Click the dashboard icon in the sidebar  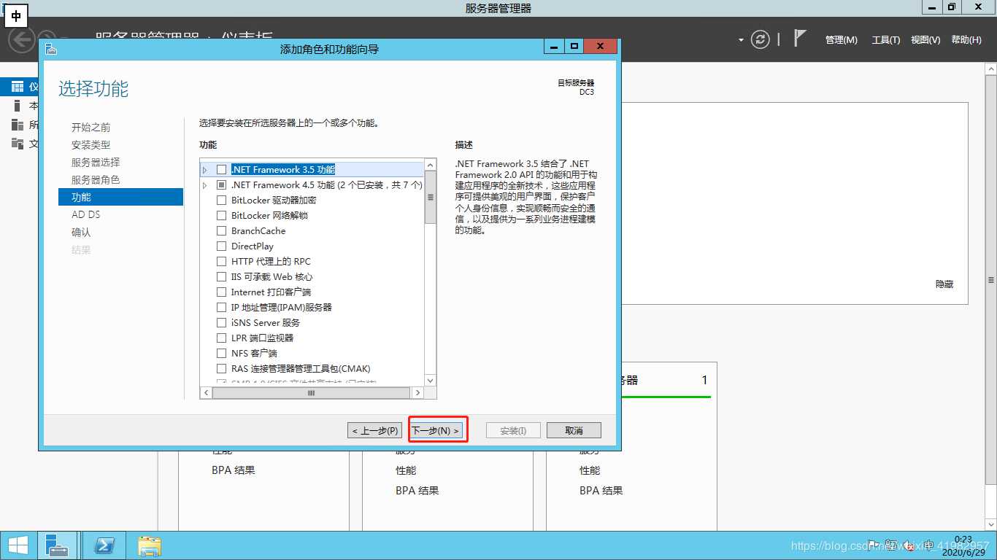coord(18,87)
